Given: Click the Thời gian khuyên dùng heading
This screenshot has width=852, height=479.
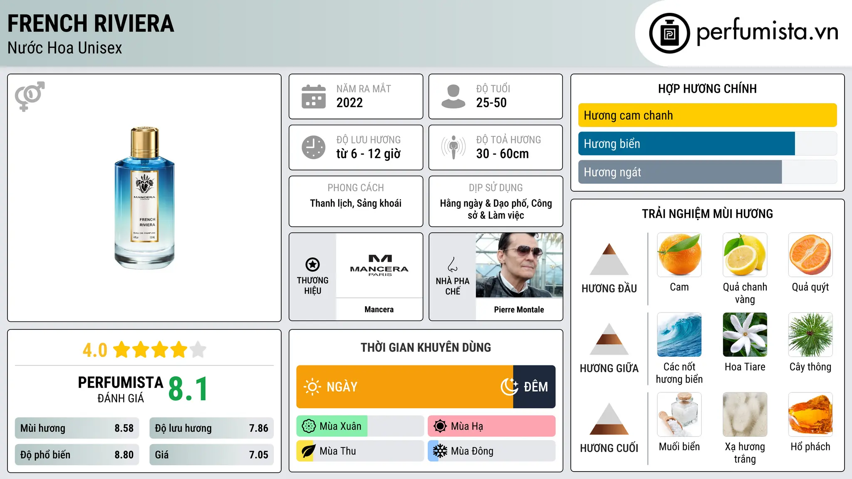Looking at the screenshot, I should pyautogui.click(x=426, y=347).
